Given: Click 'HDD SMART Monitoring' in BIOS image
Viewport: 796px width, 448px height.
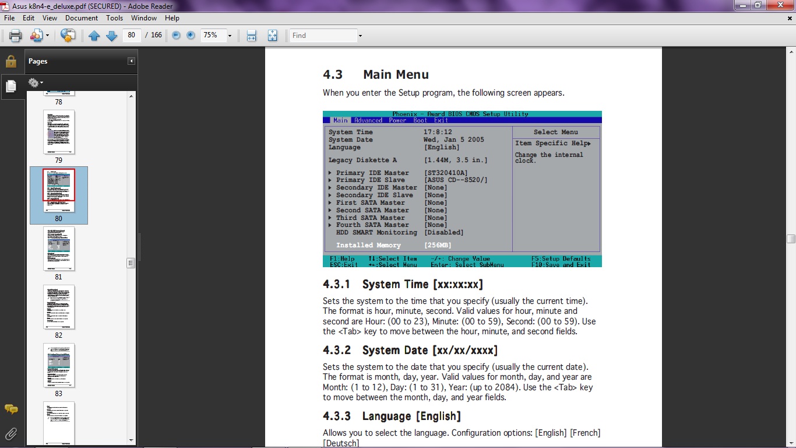Looking at the screenshot, I should [376, 232].
